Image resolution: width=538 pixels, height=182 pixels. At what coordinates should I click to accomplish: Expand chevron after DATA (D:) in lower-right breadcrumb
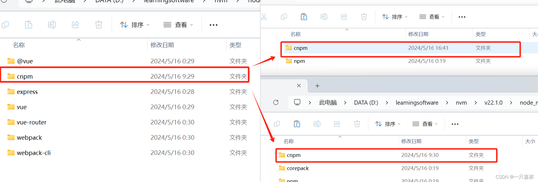click(387, 103)
